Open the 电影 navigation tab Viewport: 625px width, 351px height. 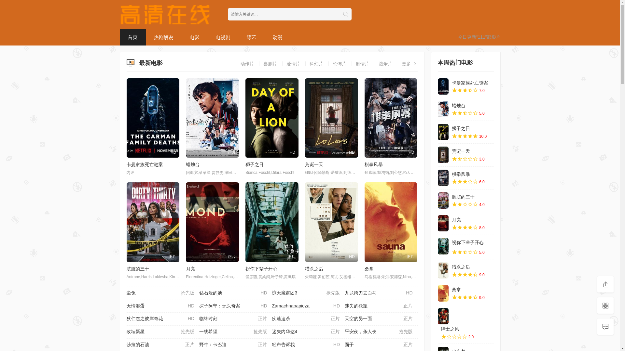coord(194,37)
